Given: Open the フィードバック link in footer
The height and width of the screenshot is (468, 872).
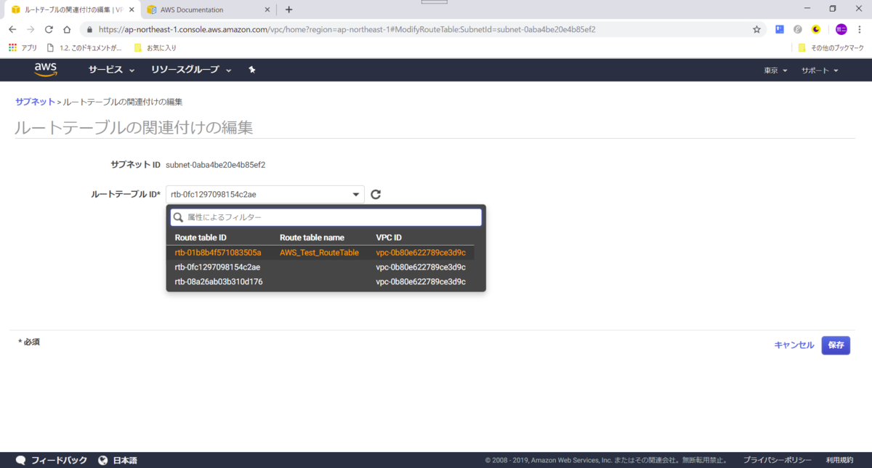Looking at the screenshot, I should coord(59,460).
